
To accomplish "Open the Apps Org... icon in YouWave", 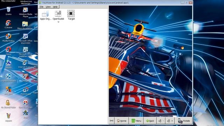I will 45,15.
